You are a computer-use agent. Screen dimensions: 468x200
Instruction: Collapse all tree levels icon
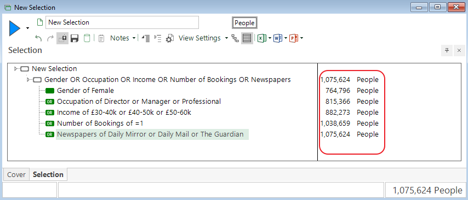pos(146,38)
